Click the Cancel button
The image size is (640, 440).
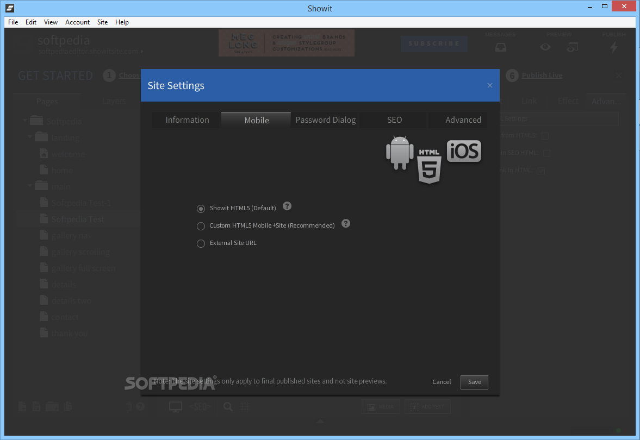pos(442,382)
